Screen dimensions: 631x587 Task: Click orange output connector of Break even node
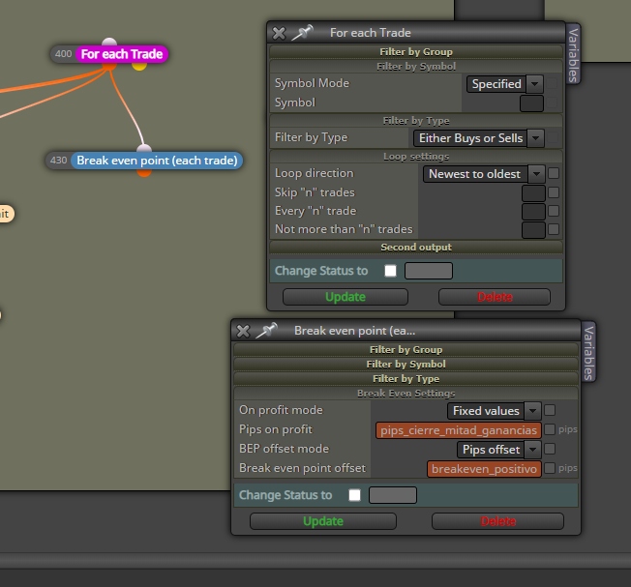(x=144, y=172)
